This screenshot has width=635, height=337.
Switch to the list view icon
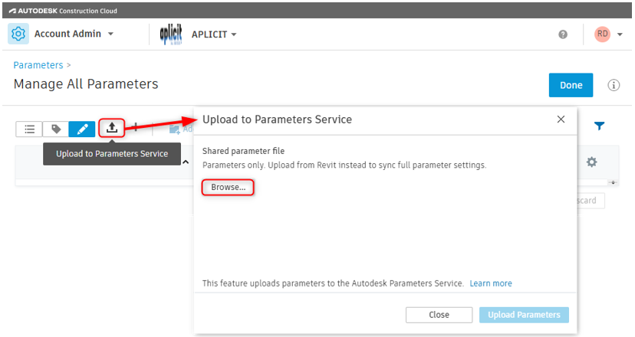pos(29,129)
